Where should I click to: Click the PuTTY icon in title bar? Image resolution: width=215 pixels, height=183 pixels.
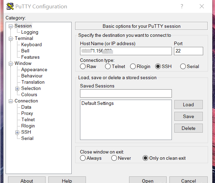(10, 6)
